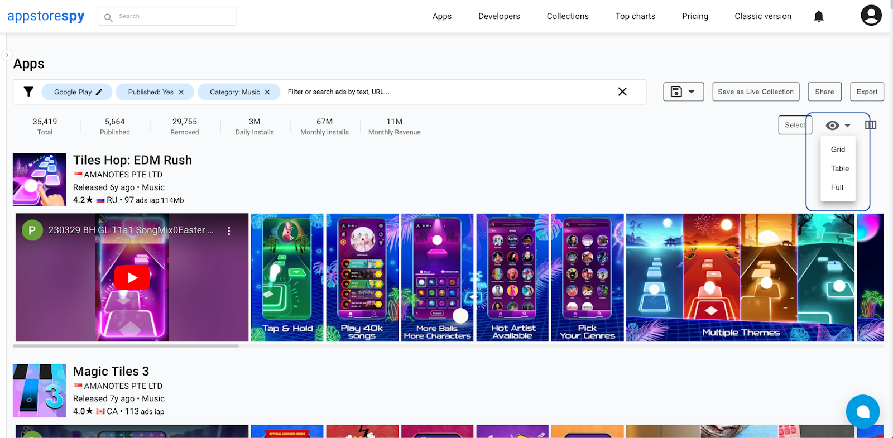Open the columns layout icon
Screen dimensions: 893x438
click(x=871, y=125)
